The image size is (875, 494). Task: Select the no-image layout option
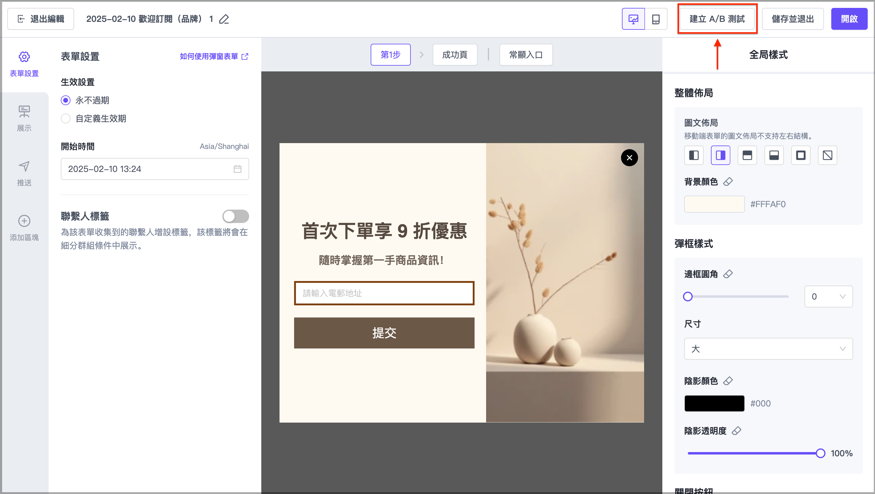827,155
